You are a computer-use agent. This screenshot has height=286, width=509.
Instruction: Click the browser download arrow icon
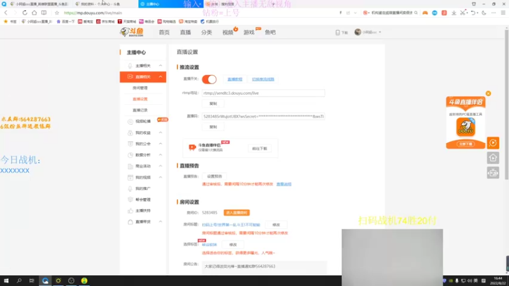click(x=454, y=13)
